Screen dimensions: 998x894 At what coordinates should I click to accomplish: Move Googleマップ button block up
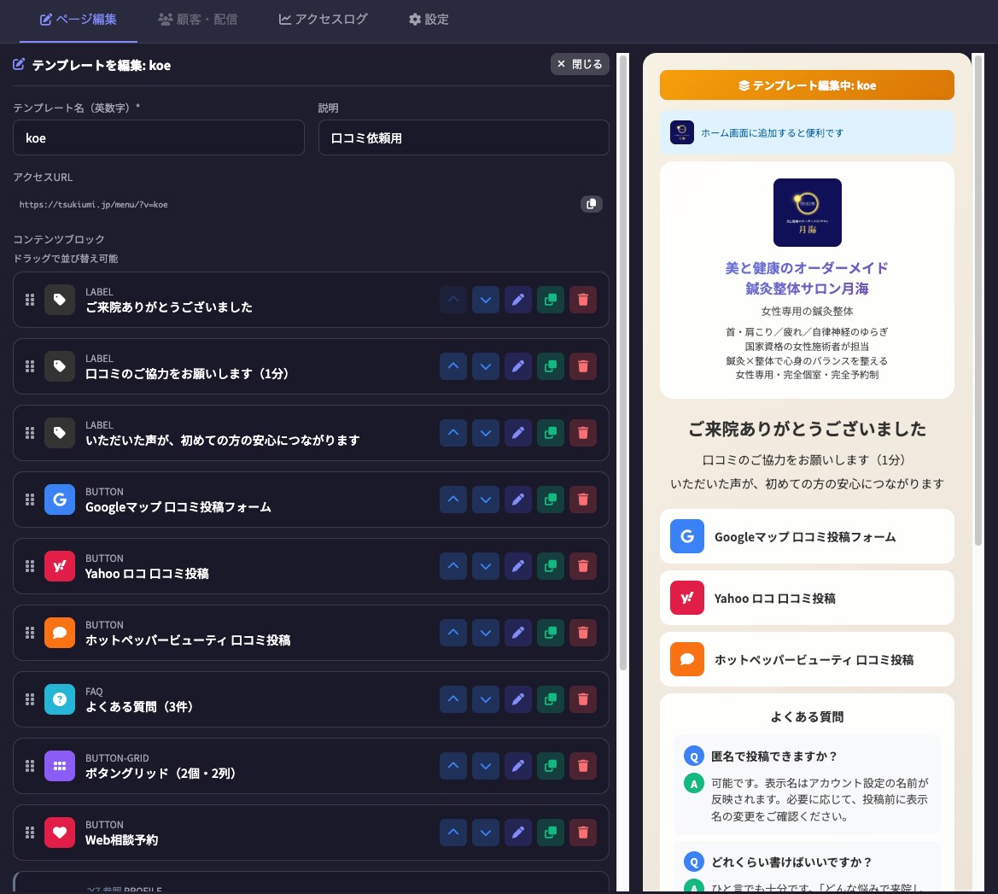coord(453,500)
